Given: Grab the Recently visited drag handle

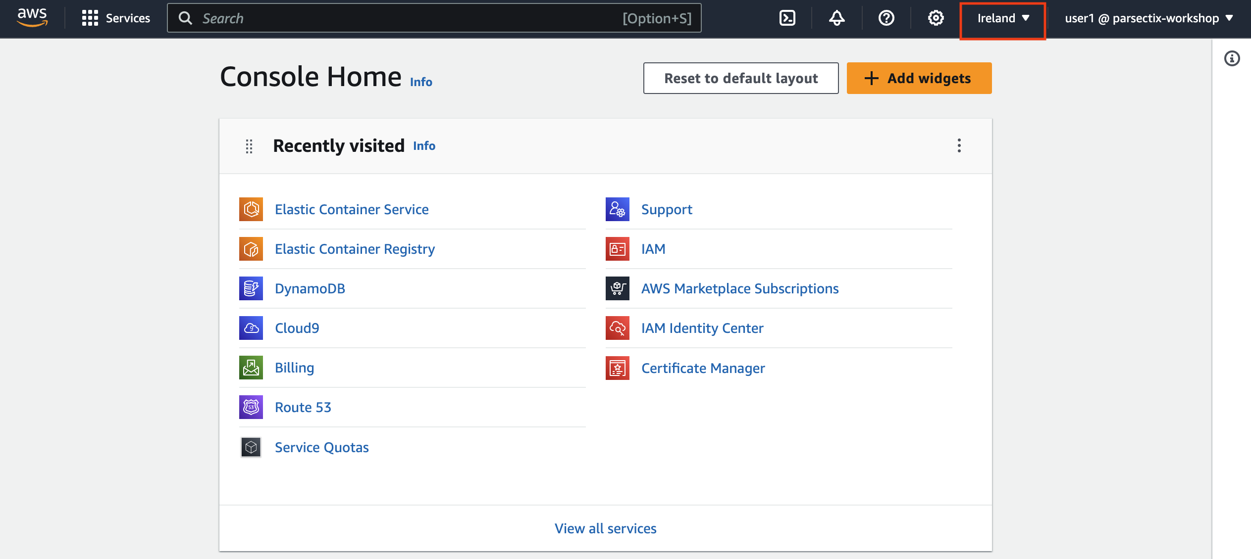Looking at the screenshot, I should click(x=249, y=146).
